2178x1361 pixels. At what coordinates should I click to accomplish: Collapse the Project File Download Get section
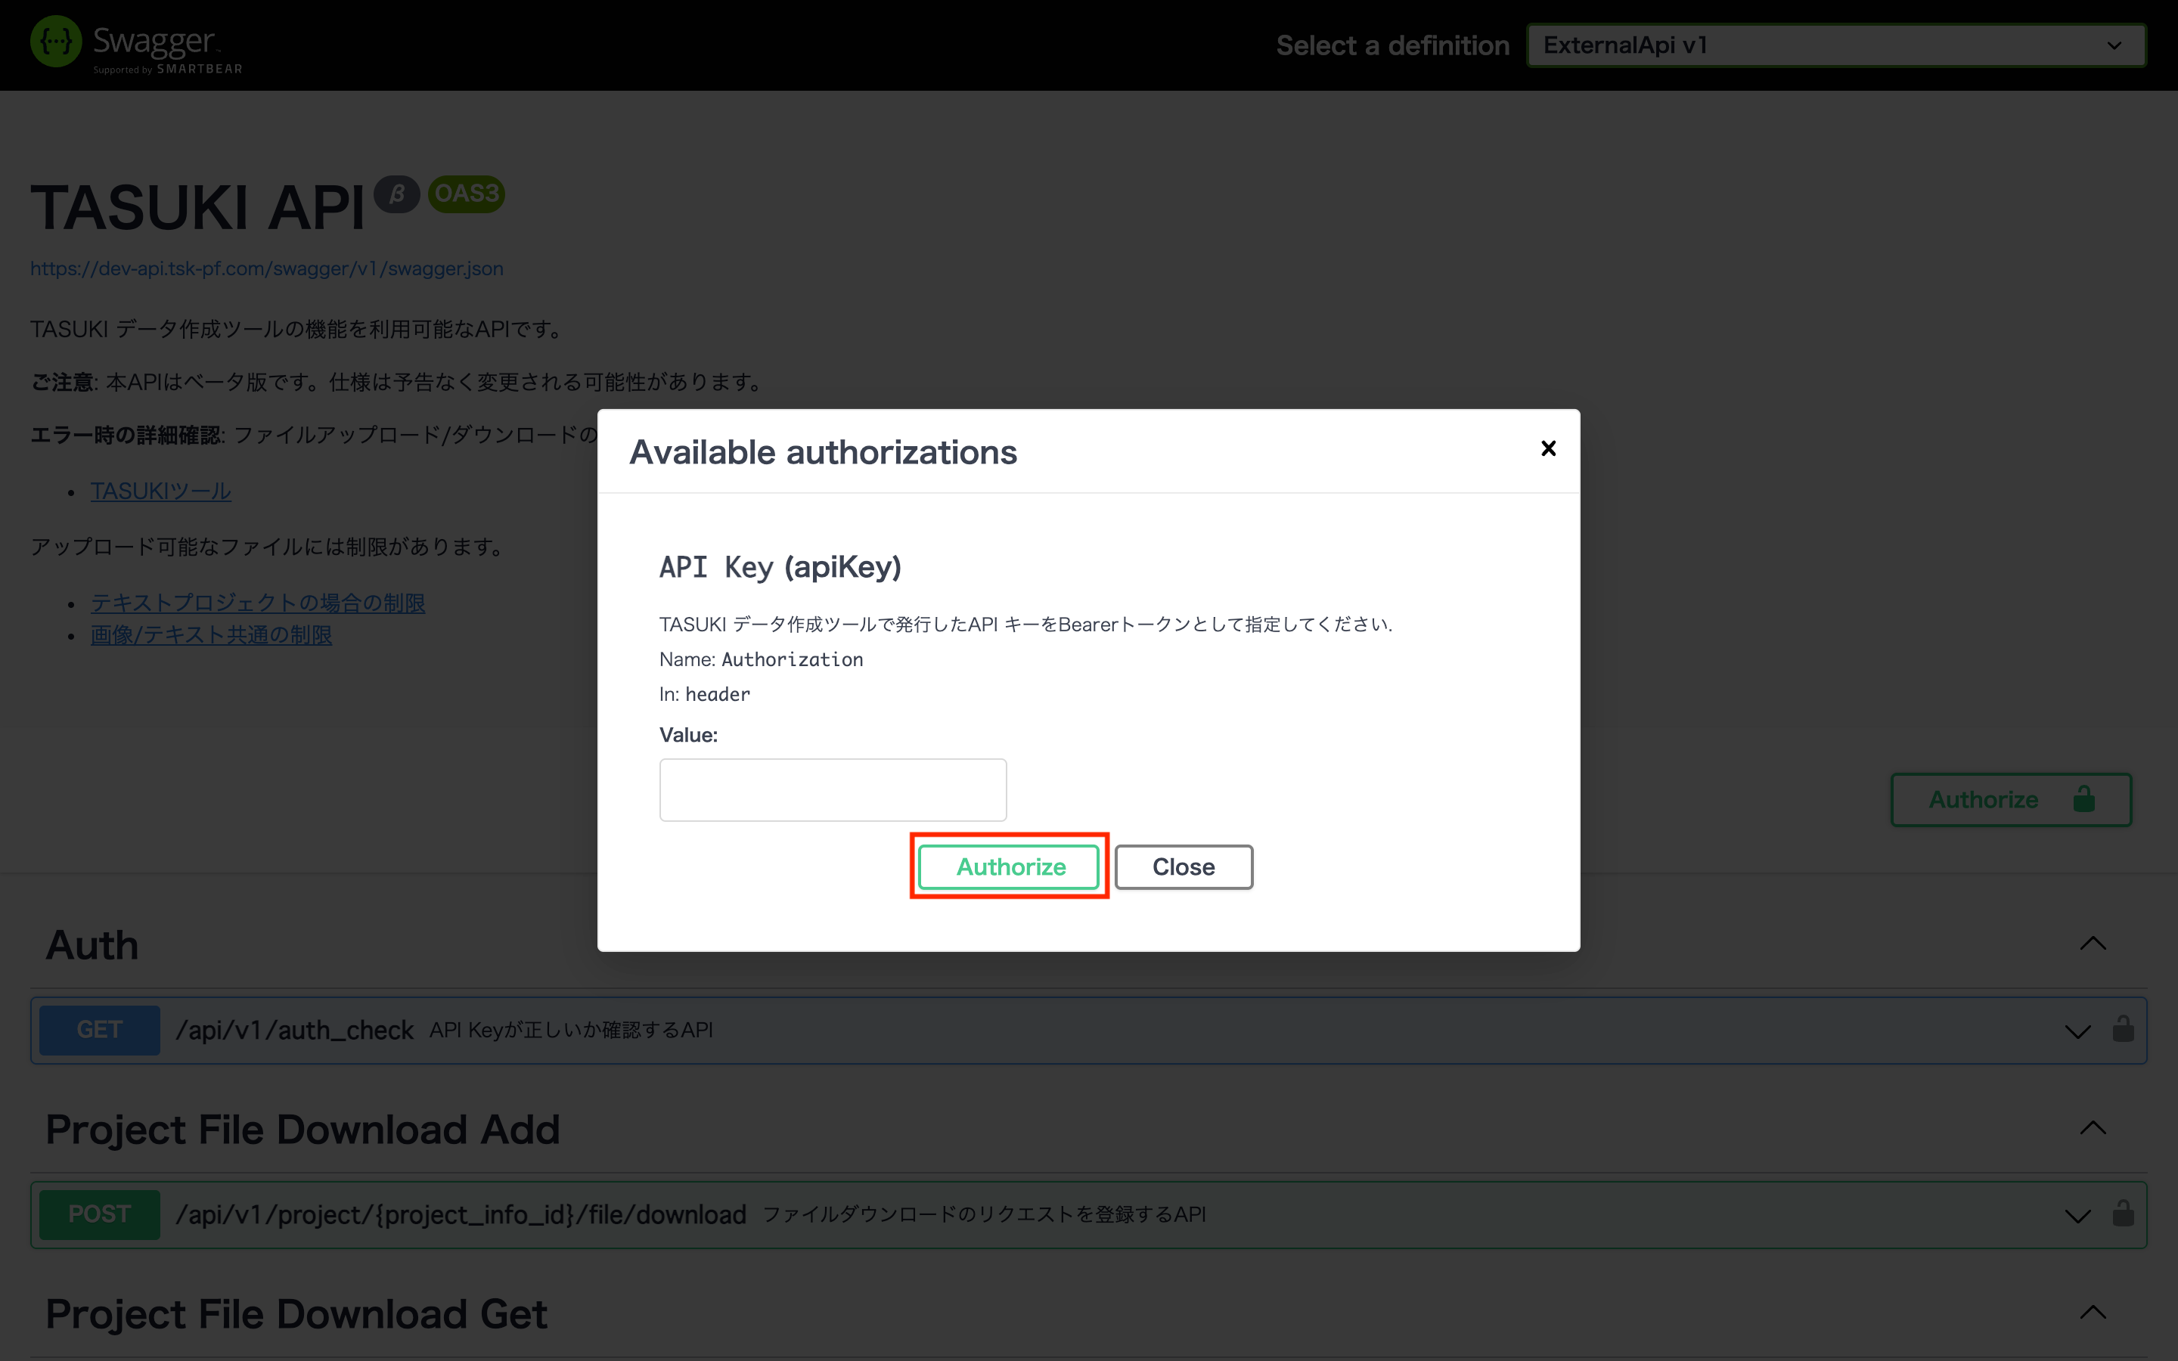2093,1313
